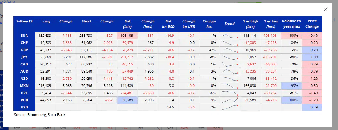This screenshot has width=338, height=130.
Task: Close the enlarged table popup
Action: coord(326,9)
